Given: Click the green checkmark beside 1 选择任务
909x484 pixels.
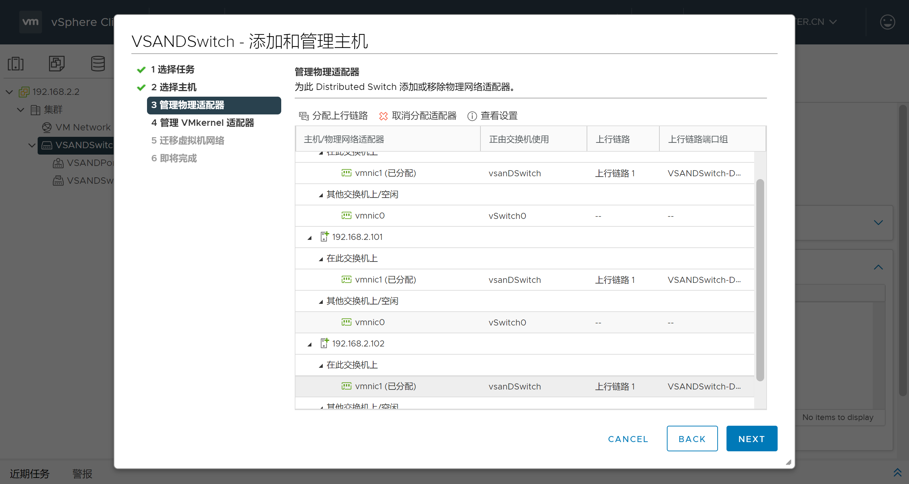Looking at the screenshot, I should click(x=141, y=70).
